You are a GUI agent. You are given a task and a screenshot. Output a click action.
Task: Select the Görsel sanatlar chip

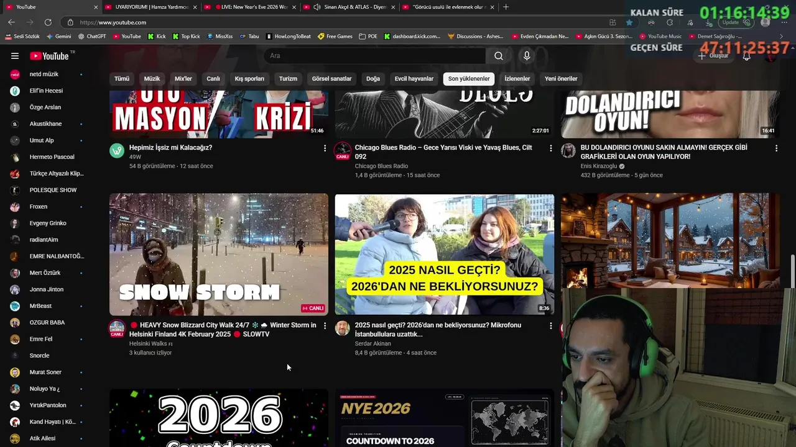[331, 79]
